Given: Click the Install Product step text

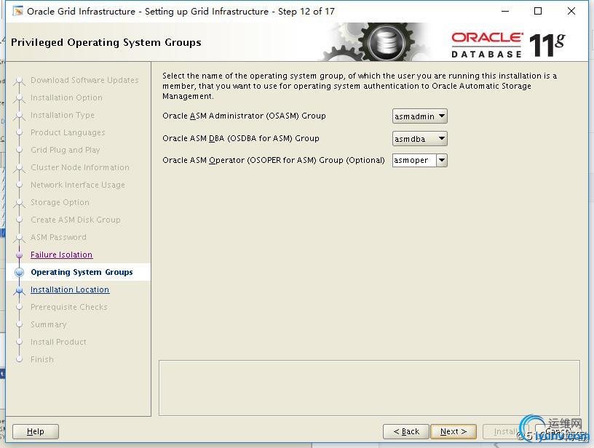Looking at the screenshot, I should [x=58, y=342].
